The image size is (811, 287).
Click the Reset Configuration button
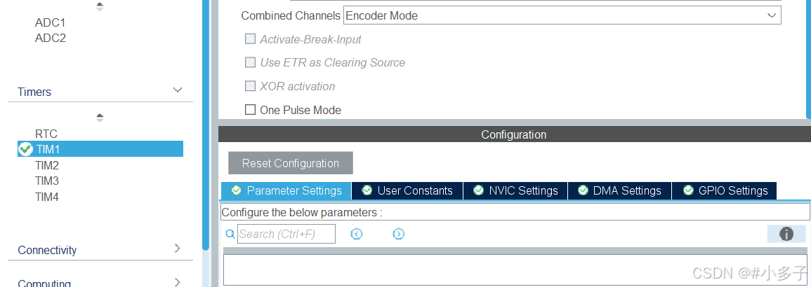(291, 163)
